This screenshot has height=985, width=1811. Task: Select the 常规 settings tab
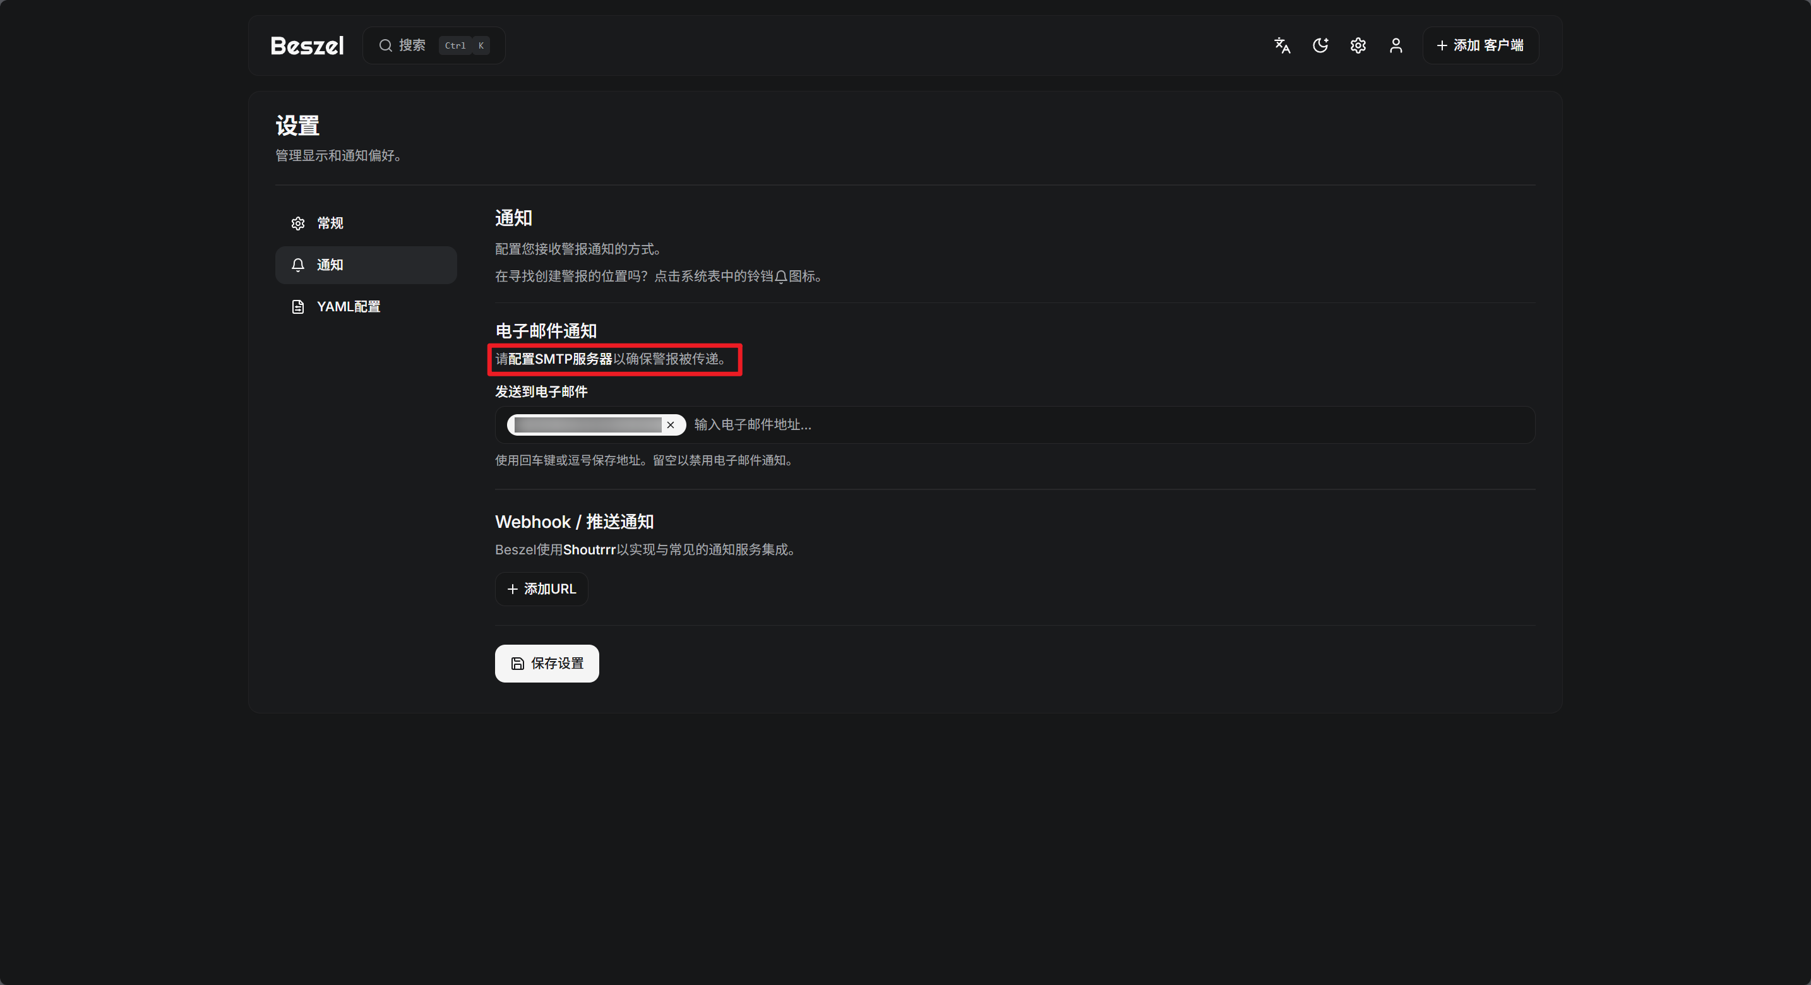(366, 224)
